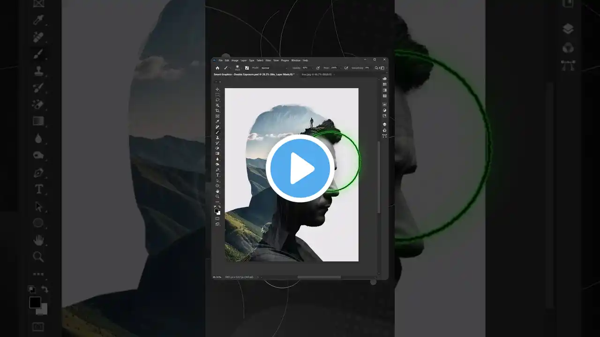Click the background color swatch

219,213
